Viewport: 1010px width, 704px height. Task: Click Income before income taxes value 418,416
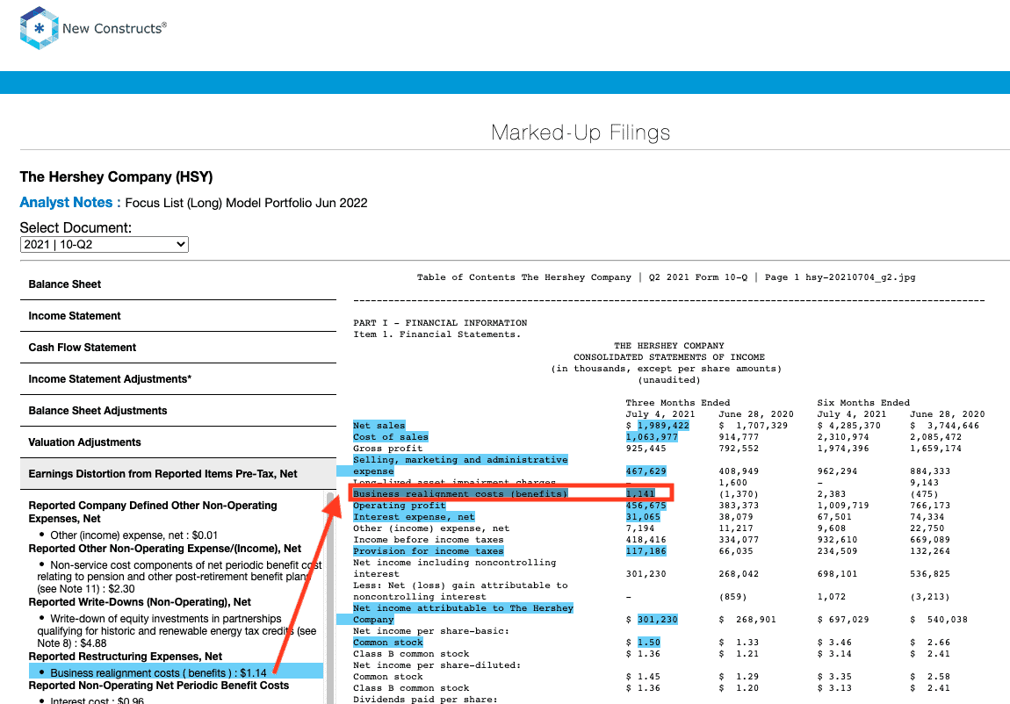point(646,540)
